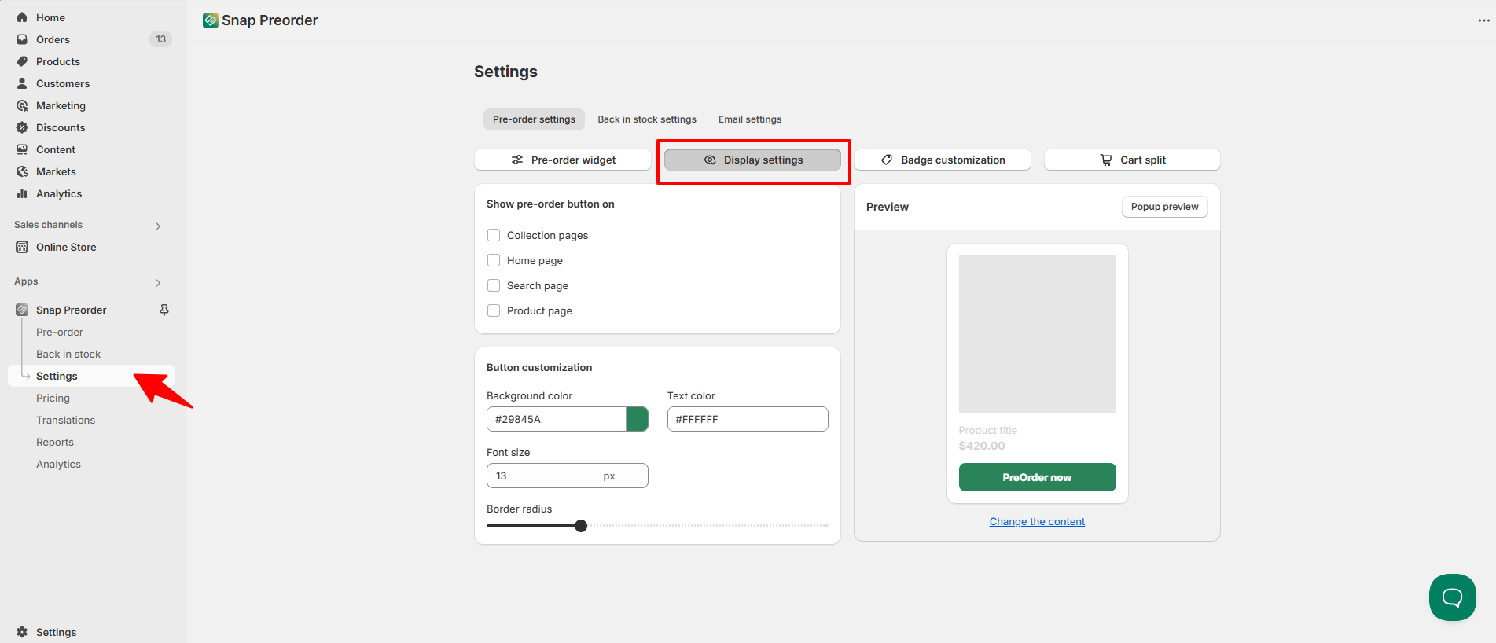Click the Home icon in sidebar

22,17
